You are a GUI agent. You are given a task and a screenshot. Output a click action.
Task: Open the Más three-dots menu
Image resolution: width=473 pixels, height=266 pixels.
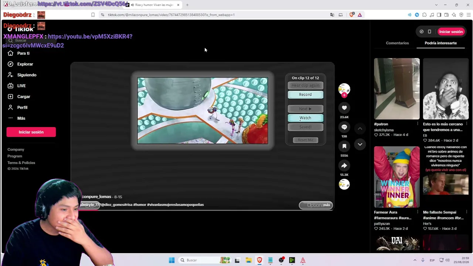tap(10, 118)
